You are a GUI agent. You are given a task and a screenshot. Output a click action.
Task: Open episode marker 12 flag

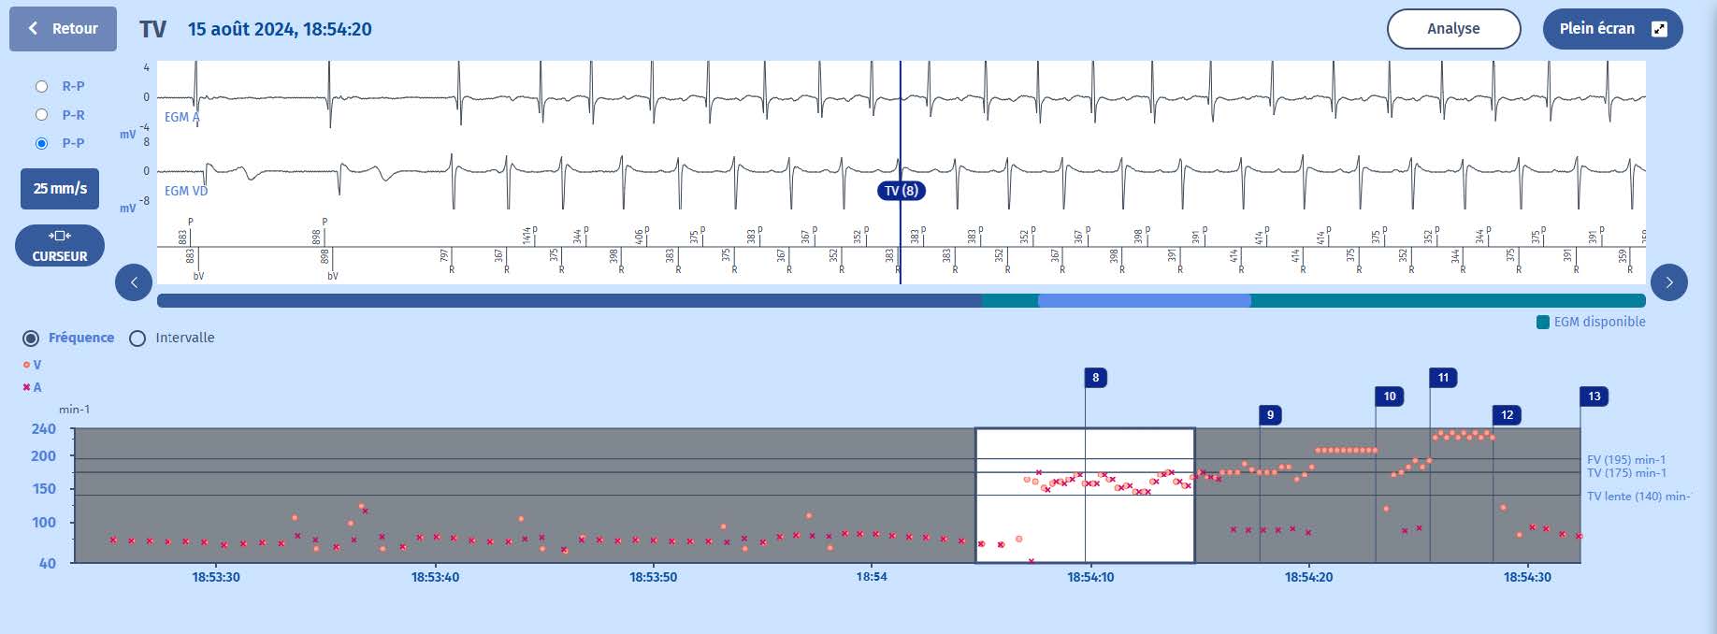(1507, 414)
